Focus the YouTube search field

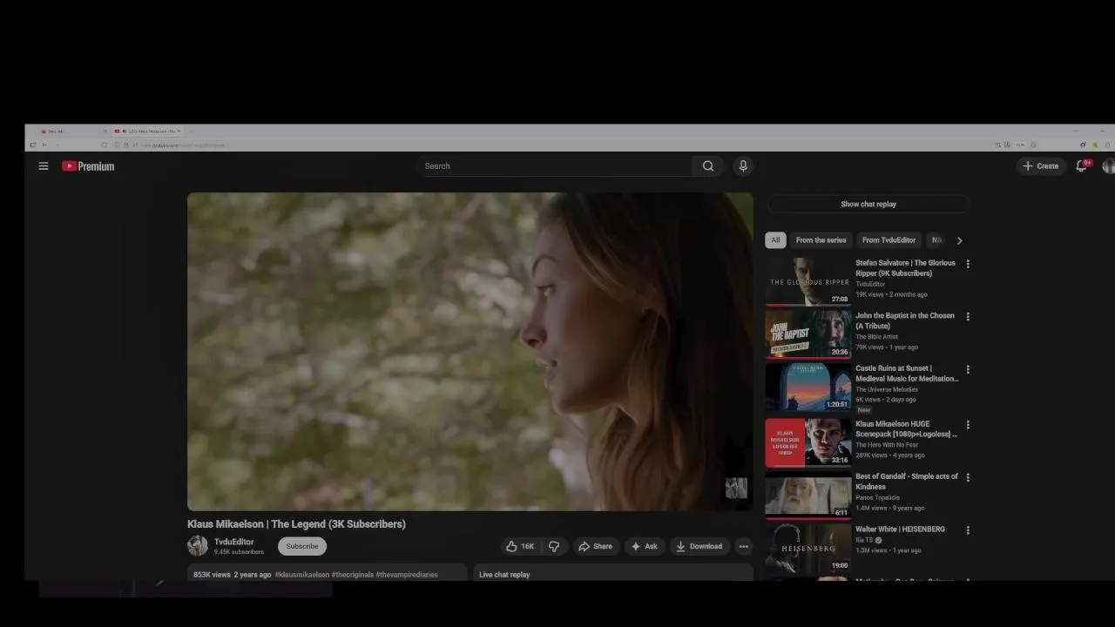pos(555,166)
